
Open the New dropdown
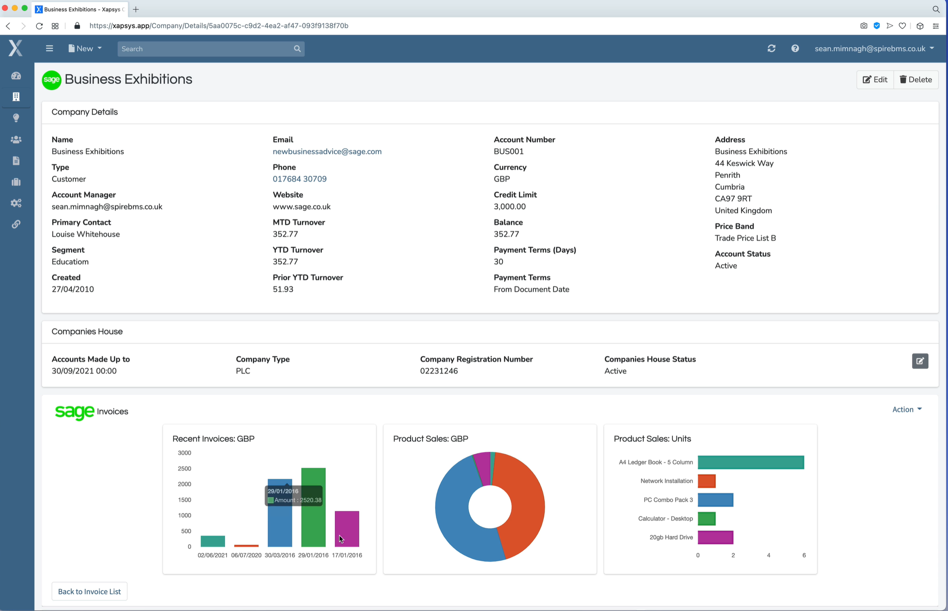pos(85,48)
